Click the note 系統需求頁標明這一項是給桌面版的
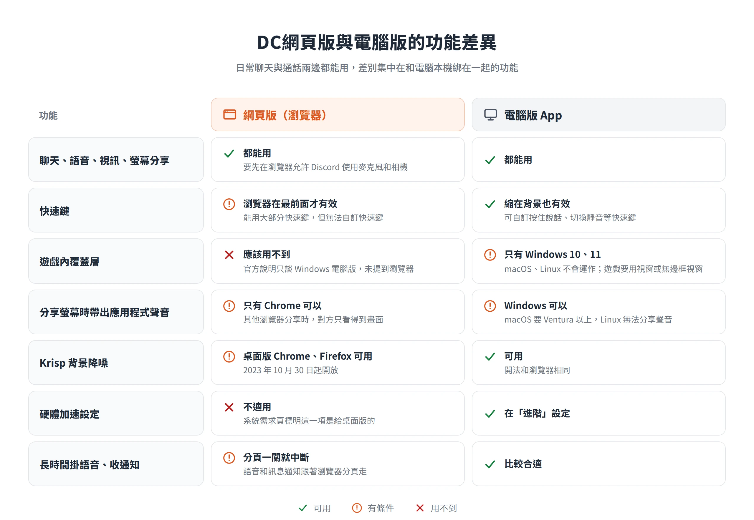754x520 pixels. click(309, 421)
